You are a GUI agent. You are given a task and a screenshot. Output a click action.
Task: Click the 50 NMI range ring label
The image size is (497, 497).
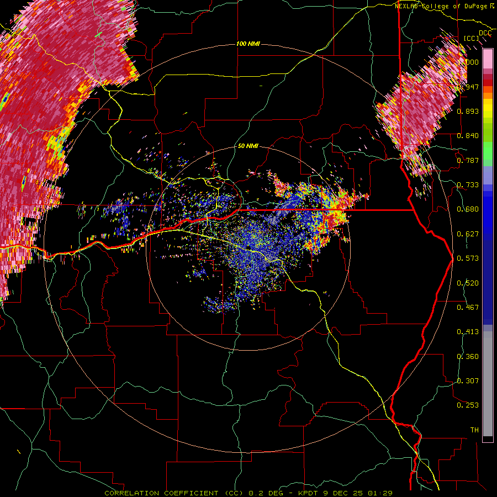tap(248, 146)
